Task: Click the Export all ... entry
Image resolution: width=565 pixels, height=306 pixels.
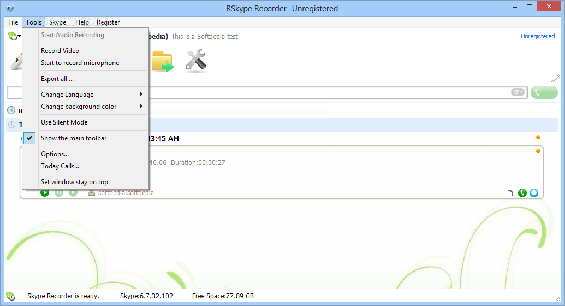Action: pos(86,79)
